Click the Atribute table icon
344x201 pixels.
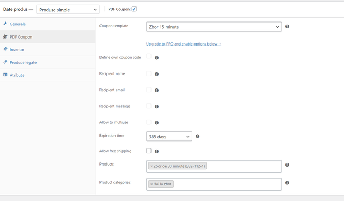click(5, 75)
